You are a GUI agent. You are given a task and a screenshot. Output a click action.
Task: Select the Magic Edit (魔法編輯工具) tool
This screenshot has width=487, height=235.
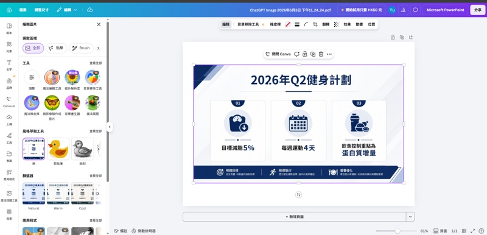point(52,80)
